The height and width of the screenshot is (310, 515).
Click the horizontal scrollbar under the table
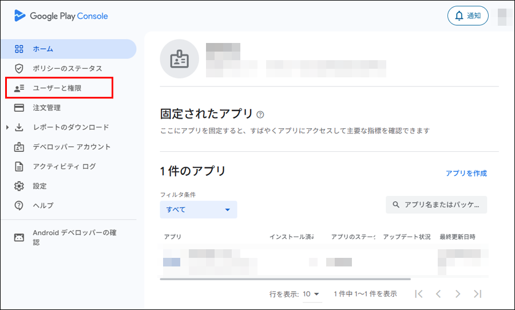click(x=285, y=279)
